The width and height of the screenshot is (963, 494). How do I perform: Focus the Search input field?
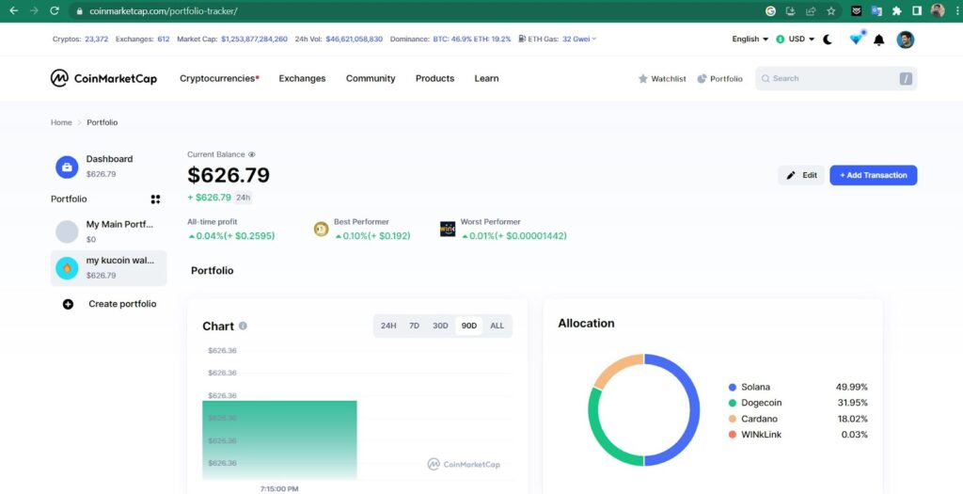tap(836, 79)
